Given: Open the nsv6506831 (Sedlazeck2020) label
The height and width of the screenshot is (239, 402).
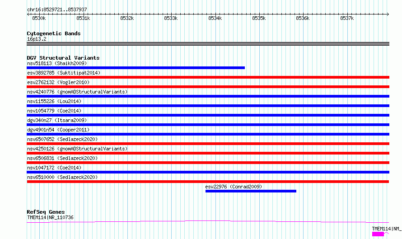Looking at the screenshot, I should 62,158.
